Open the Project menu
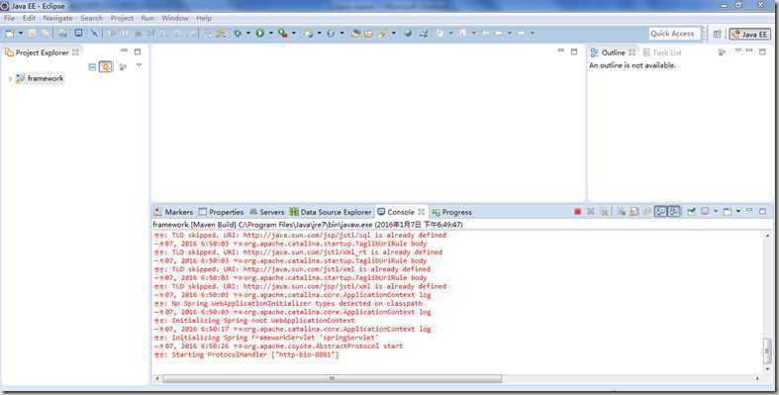The image size is (779, 395). click(122, 18)
